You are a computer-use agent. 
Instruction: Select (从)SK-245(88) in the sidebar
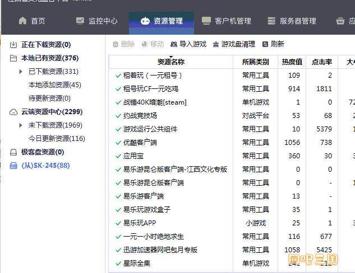(x=45, y=166)
